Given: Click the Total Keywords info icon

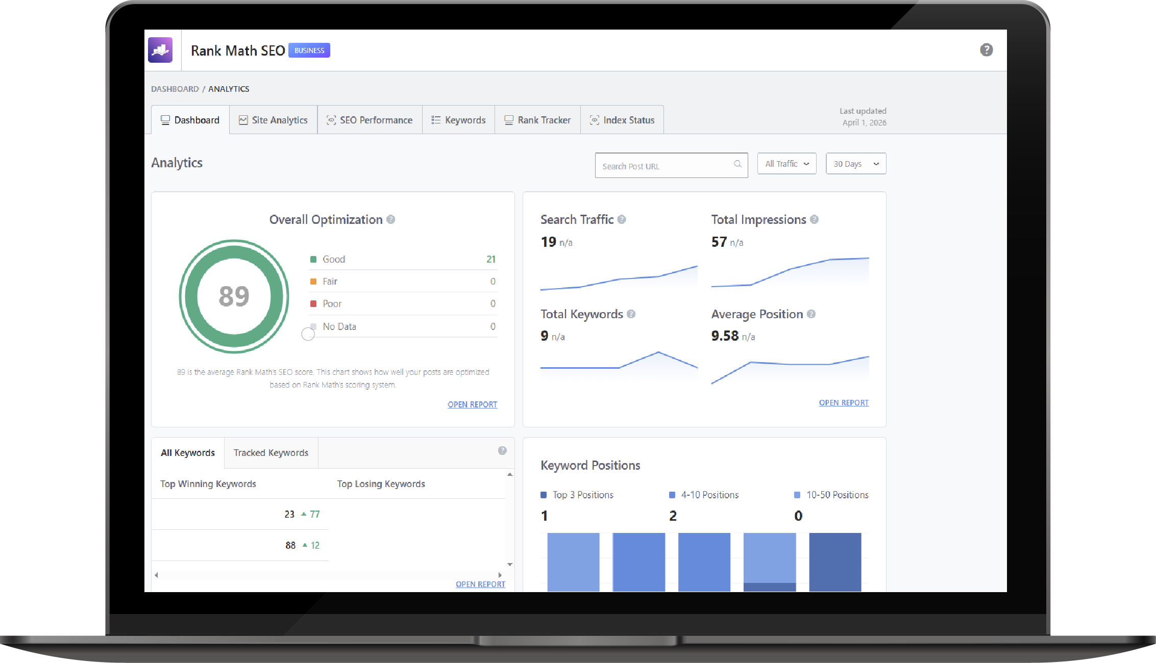Looking at the screenshot, I should point(631,314).
